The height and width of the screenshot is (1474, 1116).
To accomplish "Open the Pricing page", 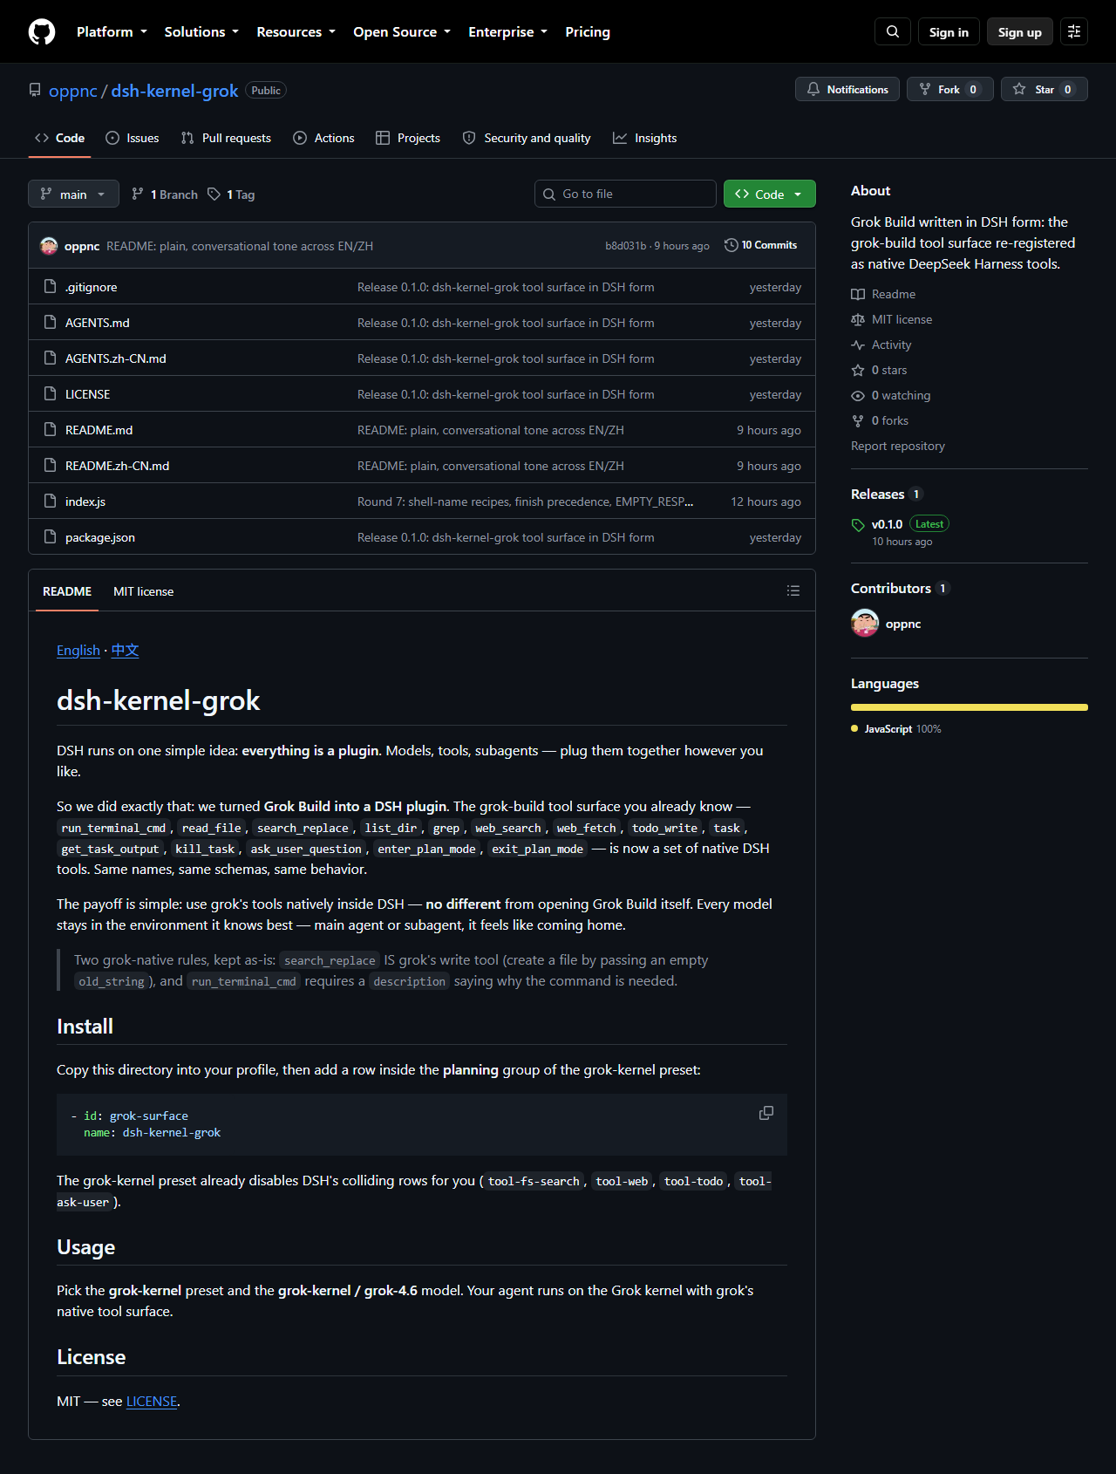I will (588, 31).
